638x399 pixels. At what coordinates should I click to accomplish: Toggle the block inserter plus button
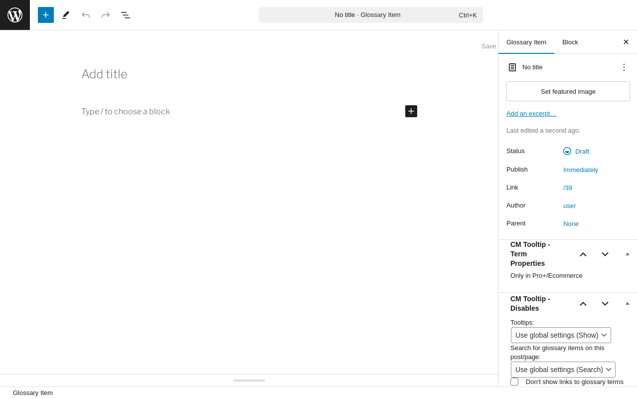(46, 15)
